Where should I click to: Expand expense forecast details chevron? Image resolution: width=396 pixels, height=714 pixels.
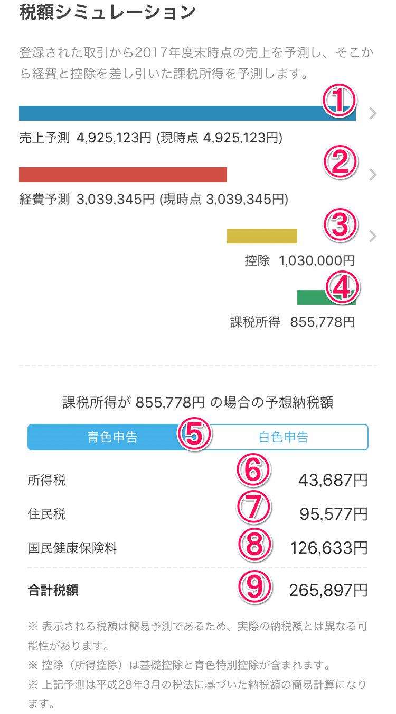pos(373,175)
